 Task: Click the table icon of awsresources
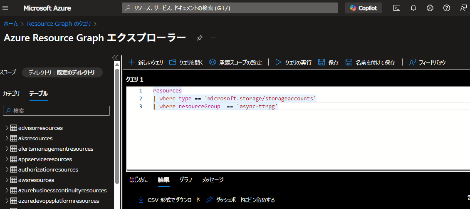click(x=13, y=180)
